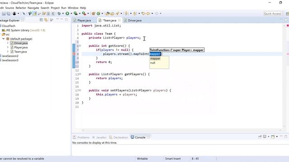Image resolution: width=289 pixels, height=162 pixels.
Task: Open the Debug dropdown arrow
Action: pyautogui.click(x=63, y=13)
